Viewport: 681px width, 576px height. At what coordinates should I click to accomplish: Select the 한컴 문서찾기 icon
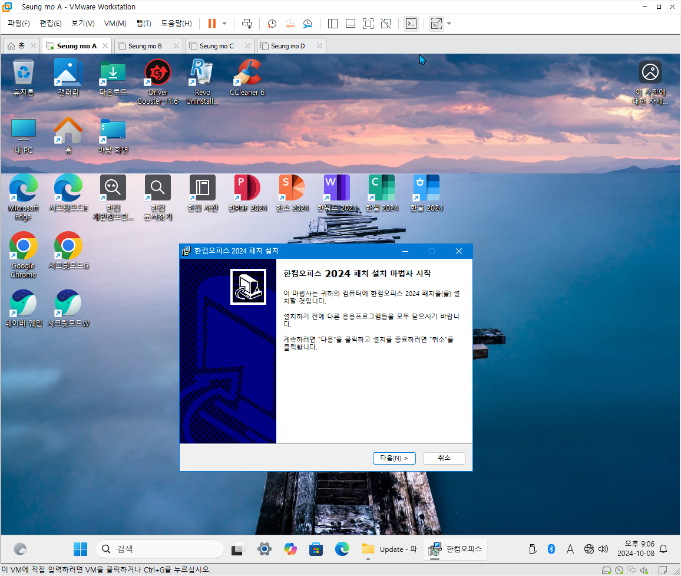pyautogui.click(x=158, y=198)
